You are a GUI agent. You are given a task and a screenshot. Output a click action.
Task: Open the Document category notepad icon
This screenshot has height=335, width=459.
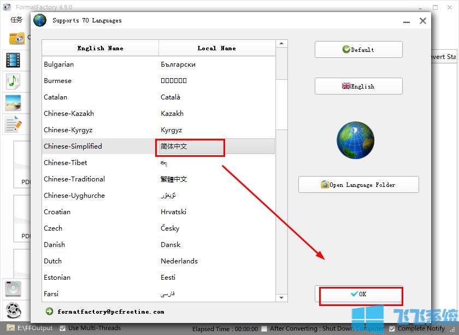click(x=13, y=124)
